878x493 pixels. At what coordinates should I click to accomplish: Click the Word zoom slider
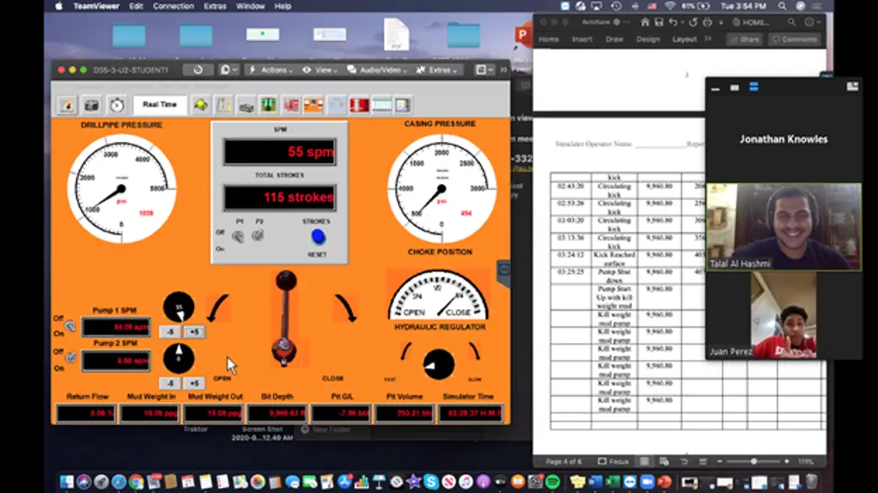point(753,461)
